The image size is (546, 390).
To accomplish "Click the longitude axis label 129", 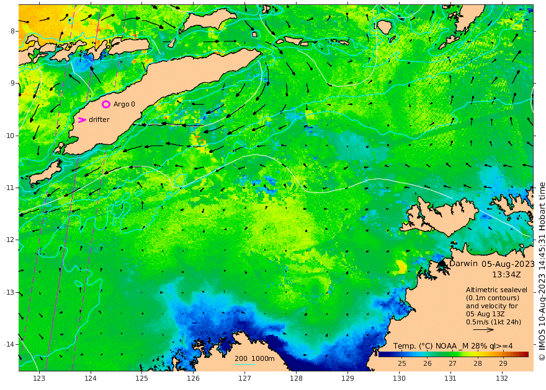I will 347,378.
